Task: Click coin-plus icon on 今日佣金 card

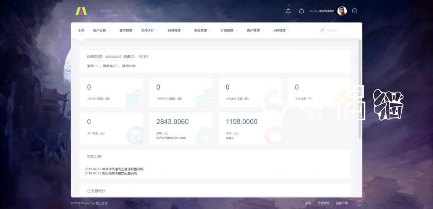Action: 135,136
